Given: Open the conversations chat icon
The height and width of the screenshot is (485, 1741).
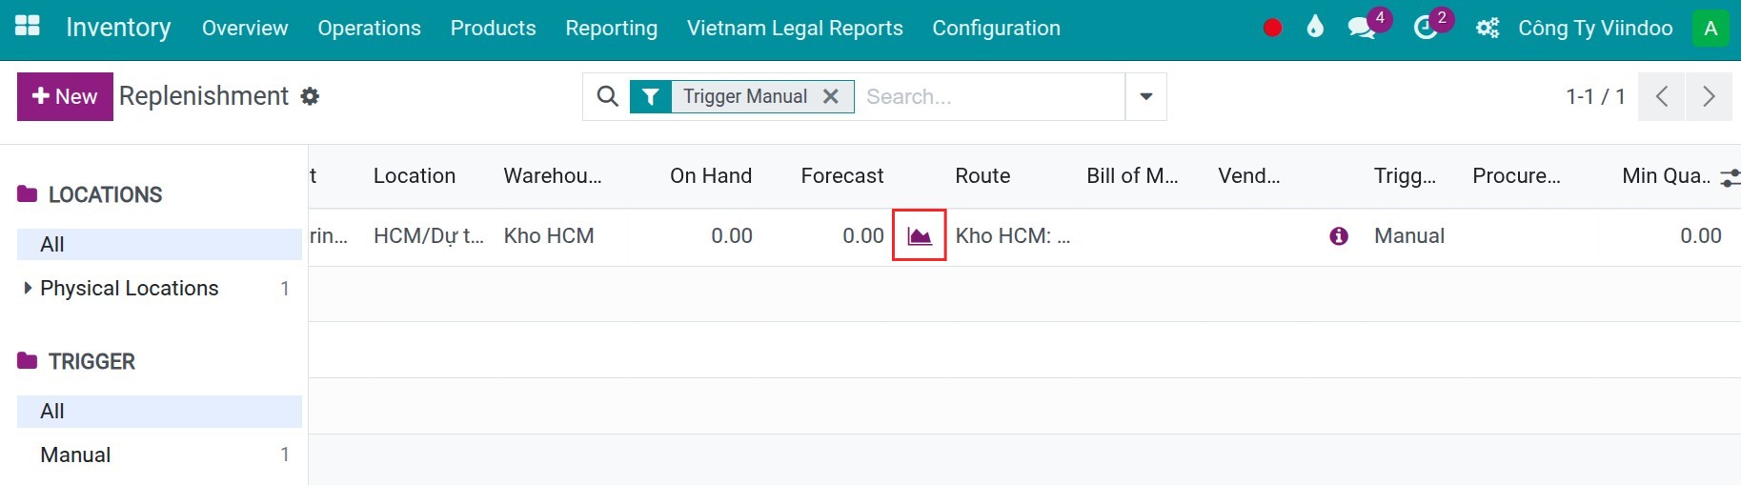Looking at the screenshot, I should click(x=1362, y=28).
